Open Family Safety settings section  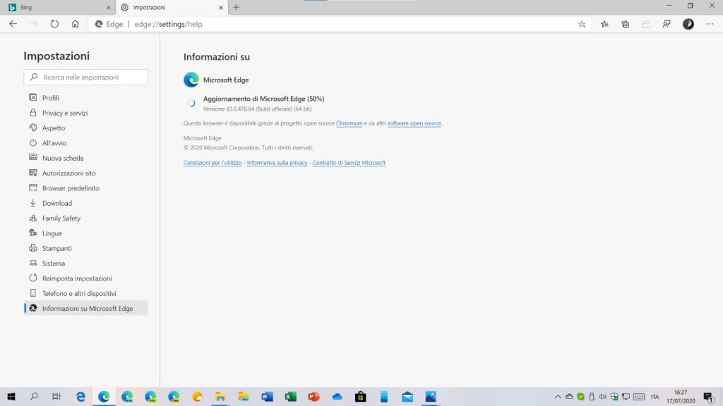pyautogui.click(x=61, y=219)
